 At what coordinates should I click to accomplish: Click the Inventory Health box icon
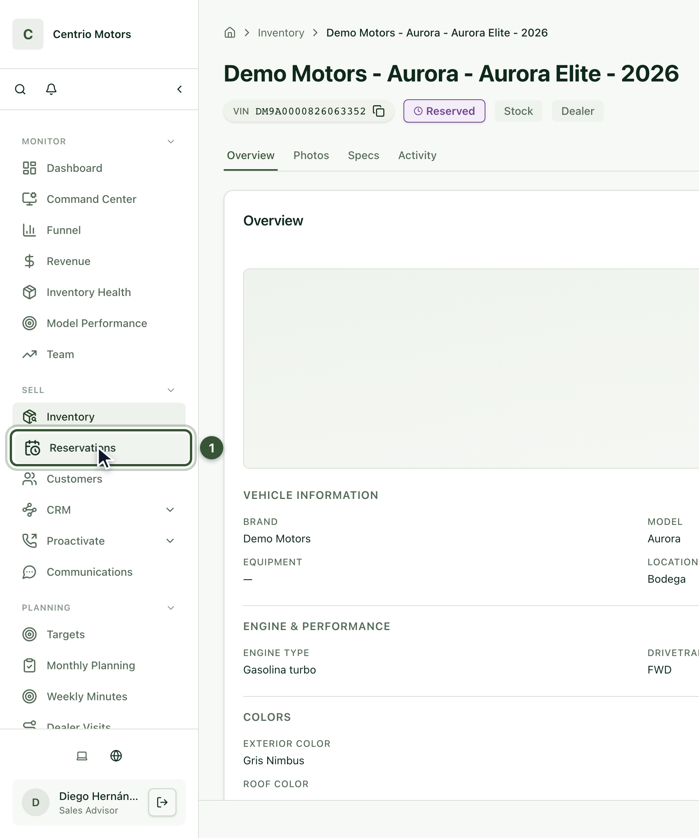coord(30,293)
